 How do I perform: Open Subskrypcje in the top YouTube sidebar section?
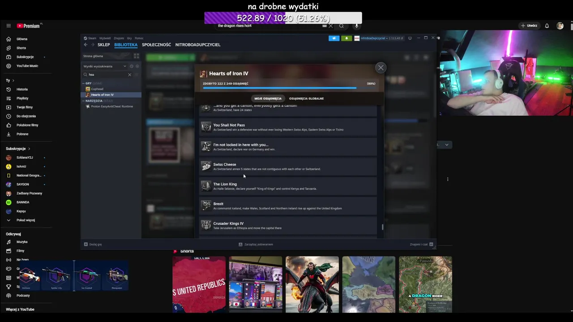[25, 57]
